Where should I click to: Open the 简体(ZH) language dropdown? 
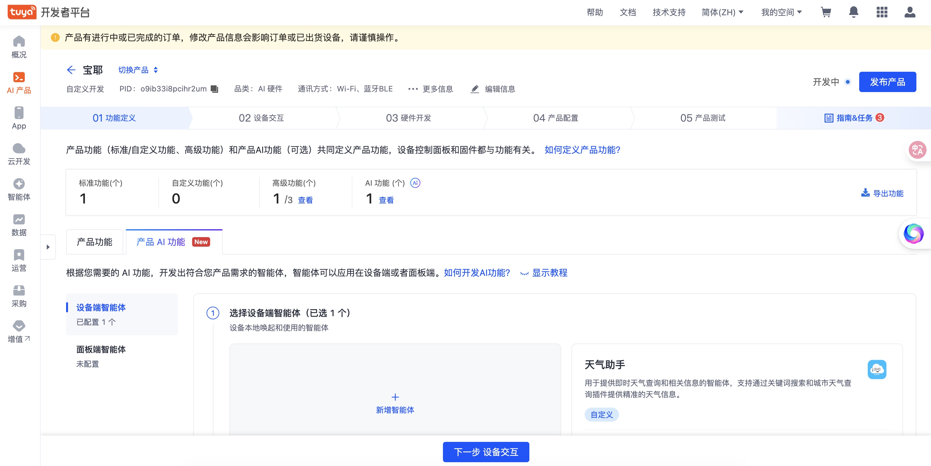pyautogui.click(x=722, y=12)
